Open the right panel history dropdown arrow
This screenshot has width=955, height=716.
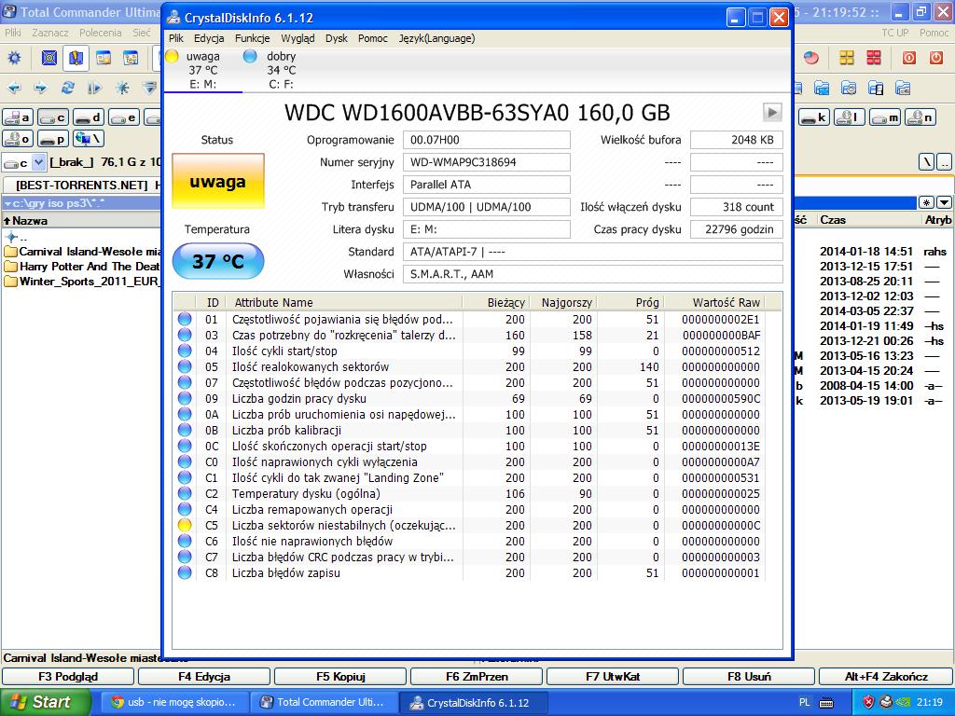point(944,202)
